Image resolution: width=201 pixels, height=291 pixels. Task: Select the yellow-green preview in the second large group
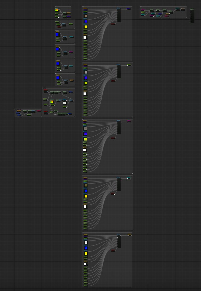pyautogui.click(x=86, y=83)
